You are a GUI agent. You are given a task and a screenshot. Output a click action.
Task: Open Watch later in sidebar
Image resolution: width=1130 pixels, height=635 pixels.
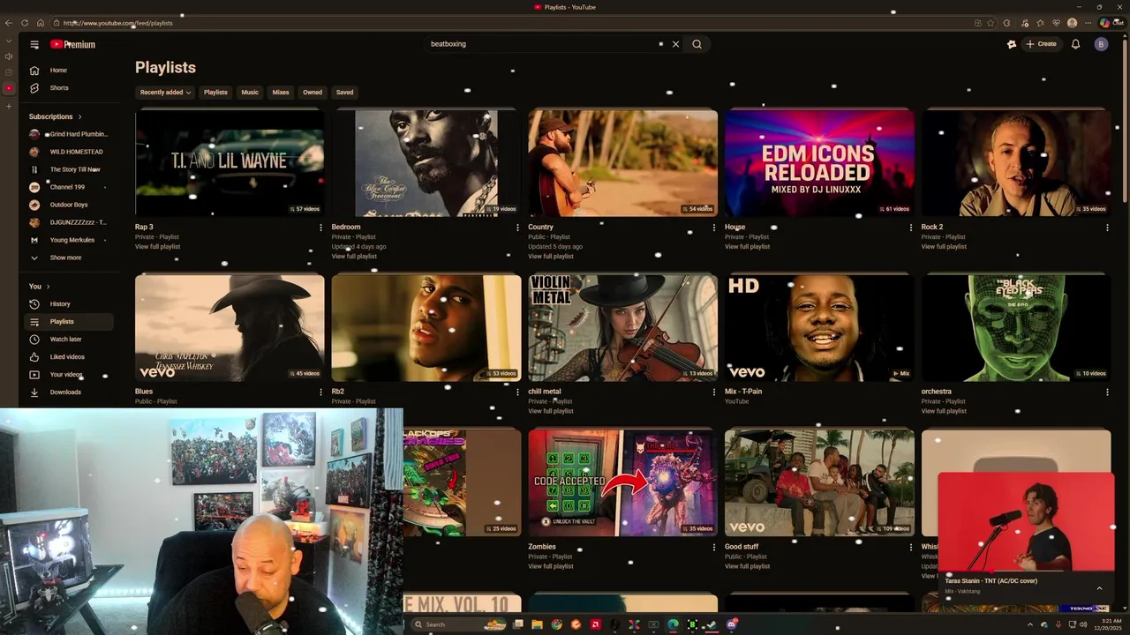(x=69, y=339)
